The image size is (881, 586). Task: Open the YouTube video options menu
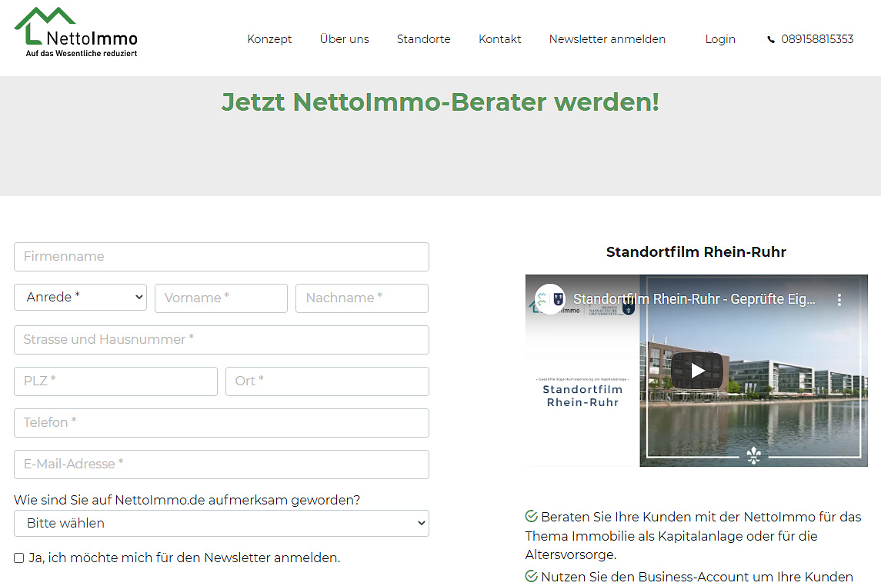[839, 300]
